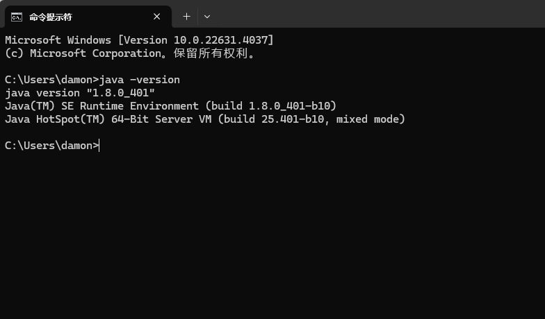Expand the new tab profile dropdown chevron
Screen dimensions: 545x319
[x=207, y=17]
